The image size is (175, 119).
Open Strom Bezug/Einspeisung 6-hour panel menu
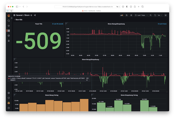[x=116, y=24]
